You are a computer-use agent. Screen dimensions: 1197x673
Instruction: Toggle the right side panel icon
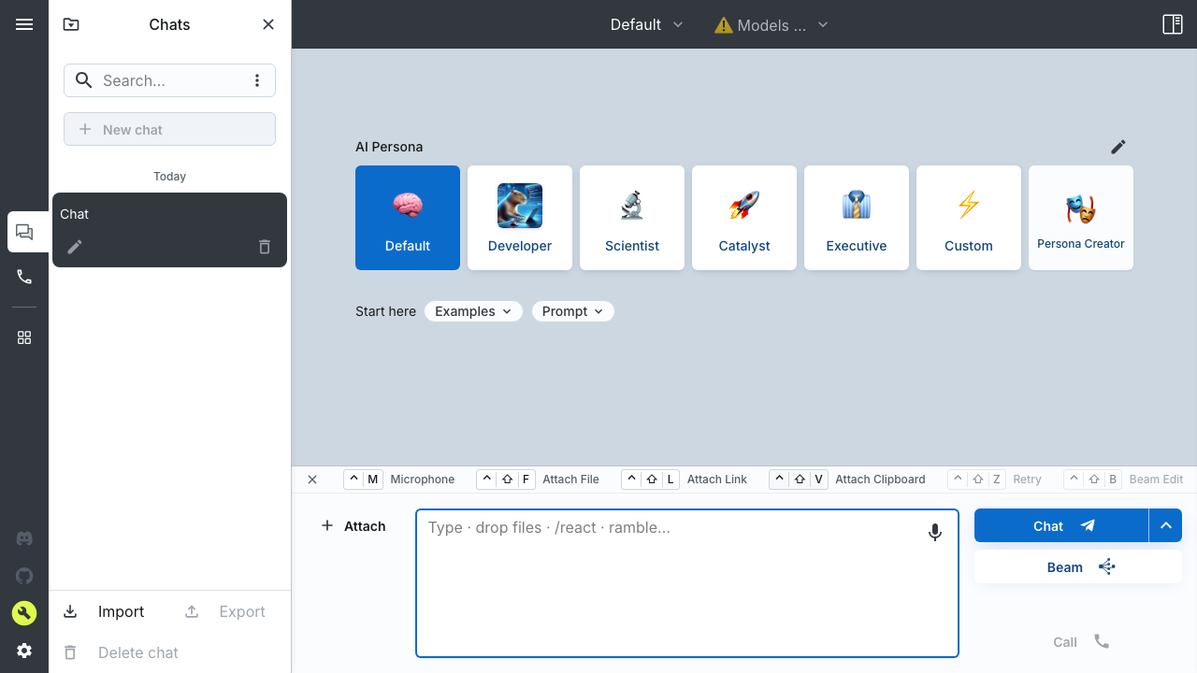point(1173,24)
